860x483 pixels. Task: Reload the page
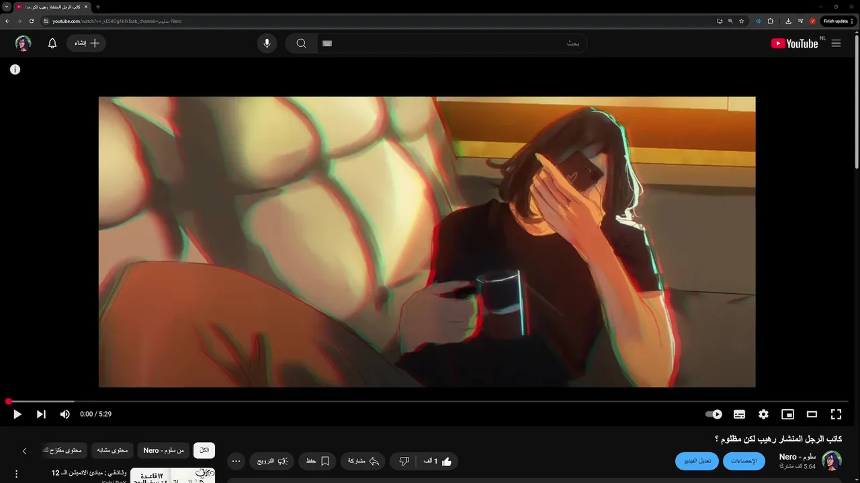pyautogui.click(x=31, y=21)
